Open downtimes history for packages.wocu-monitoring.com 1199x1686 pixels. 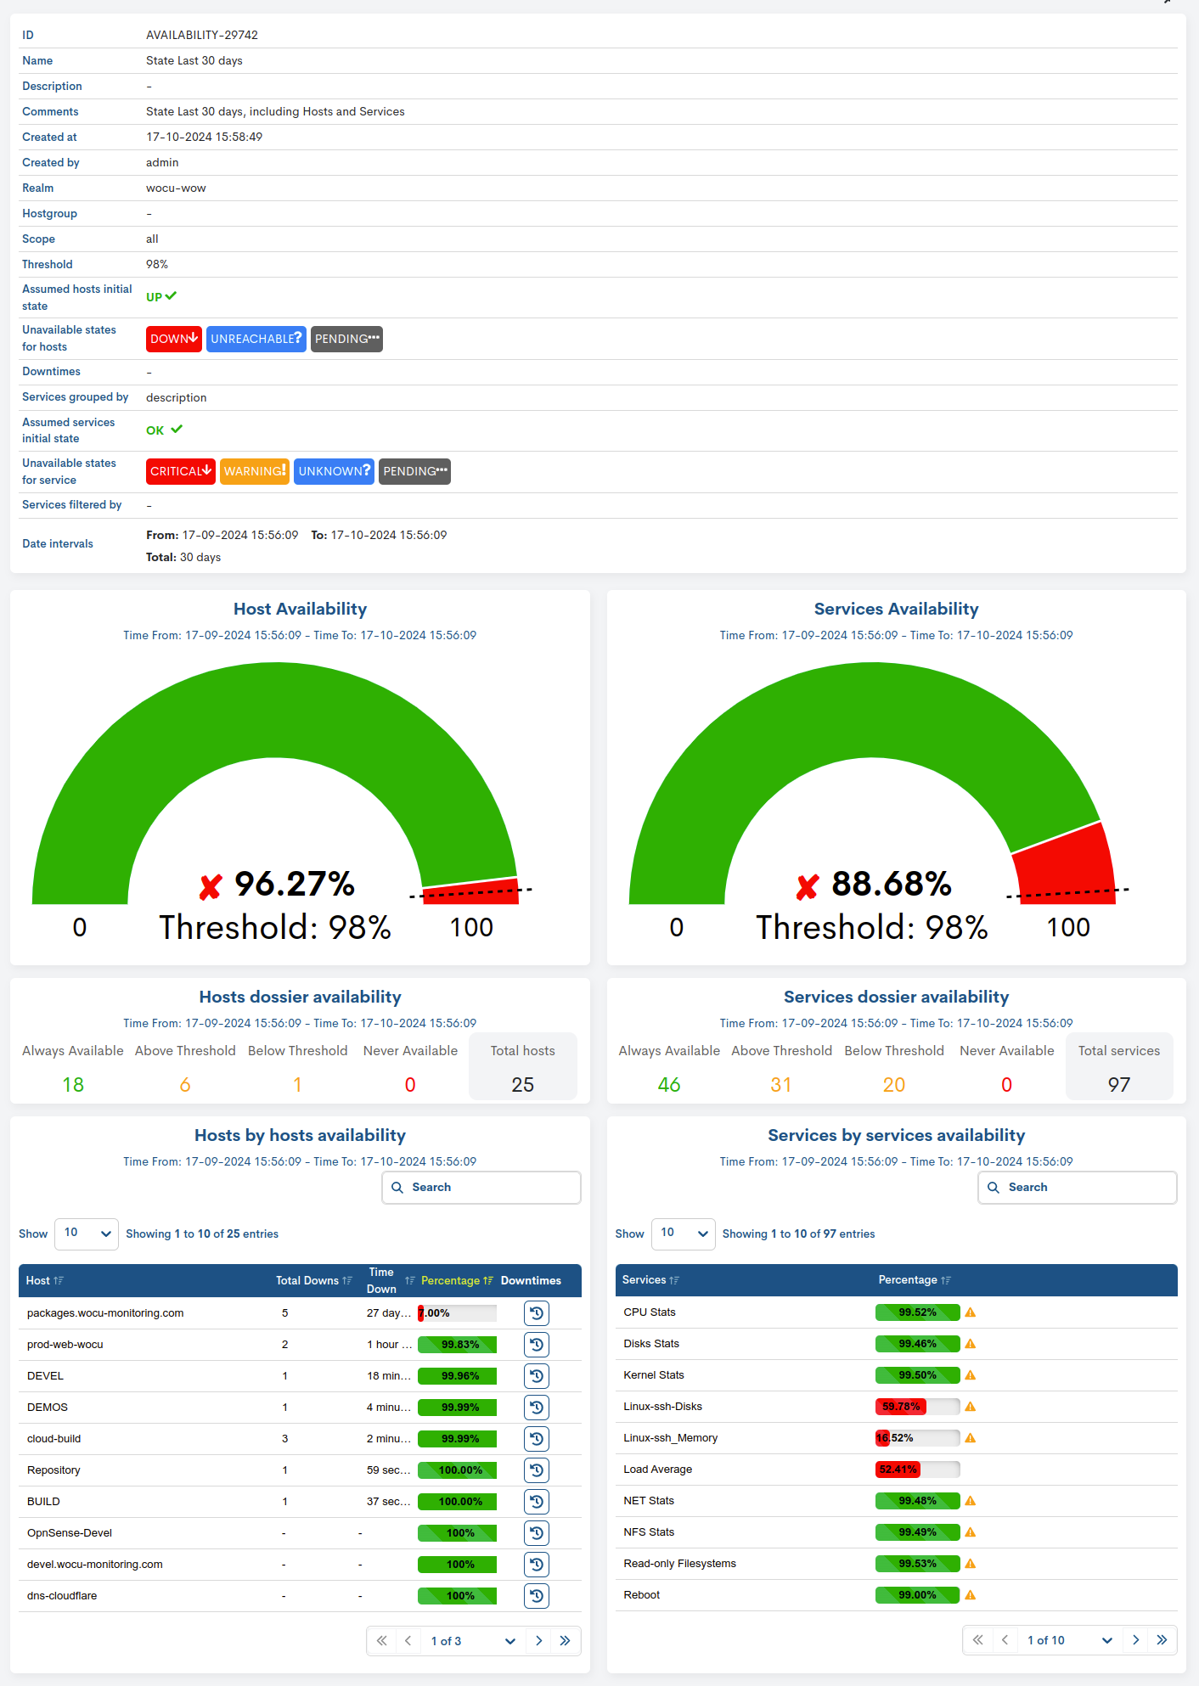click(x=537, y=1313)
